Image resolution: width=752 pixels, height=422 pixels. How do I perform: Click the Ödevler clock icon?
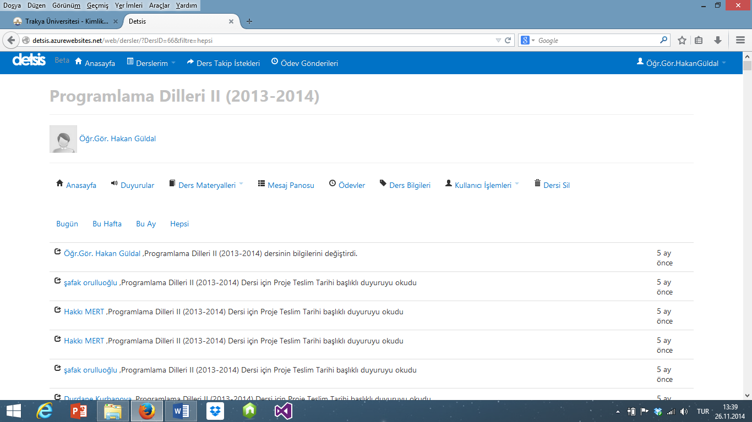click(333, 184)
